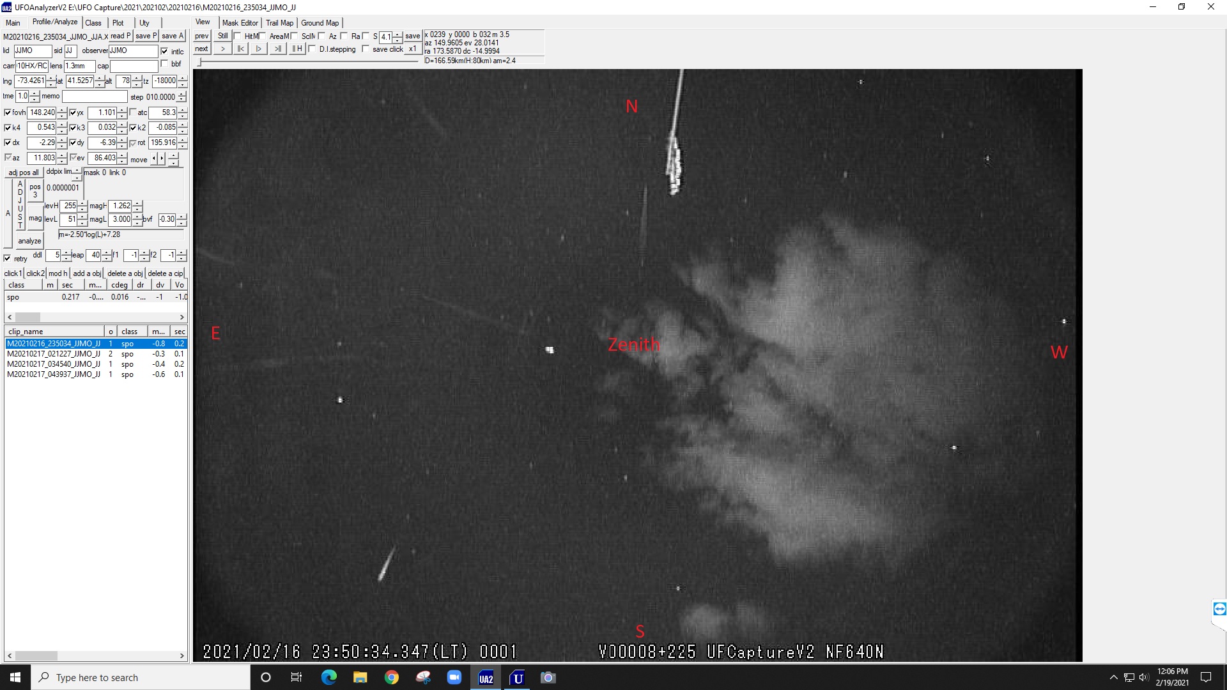Open Zoom from the taskbar
This screenshot has height=690, width=1227.
pos(454,678)
